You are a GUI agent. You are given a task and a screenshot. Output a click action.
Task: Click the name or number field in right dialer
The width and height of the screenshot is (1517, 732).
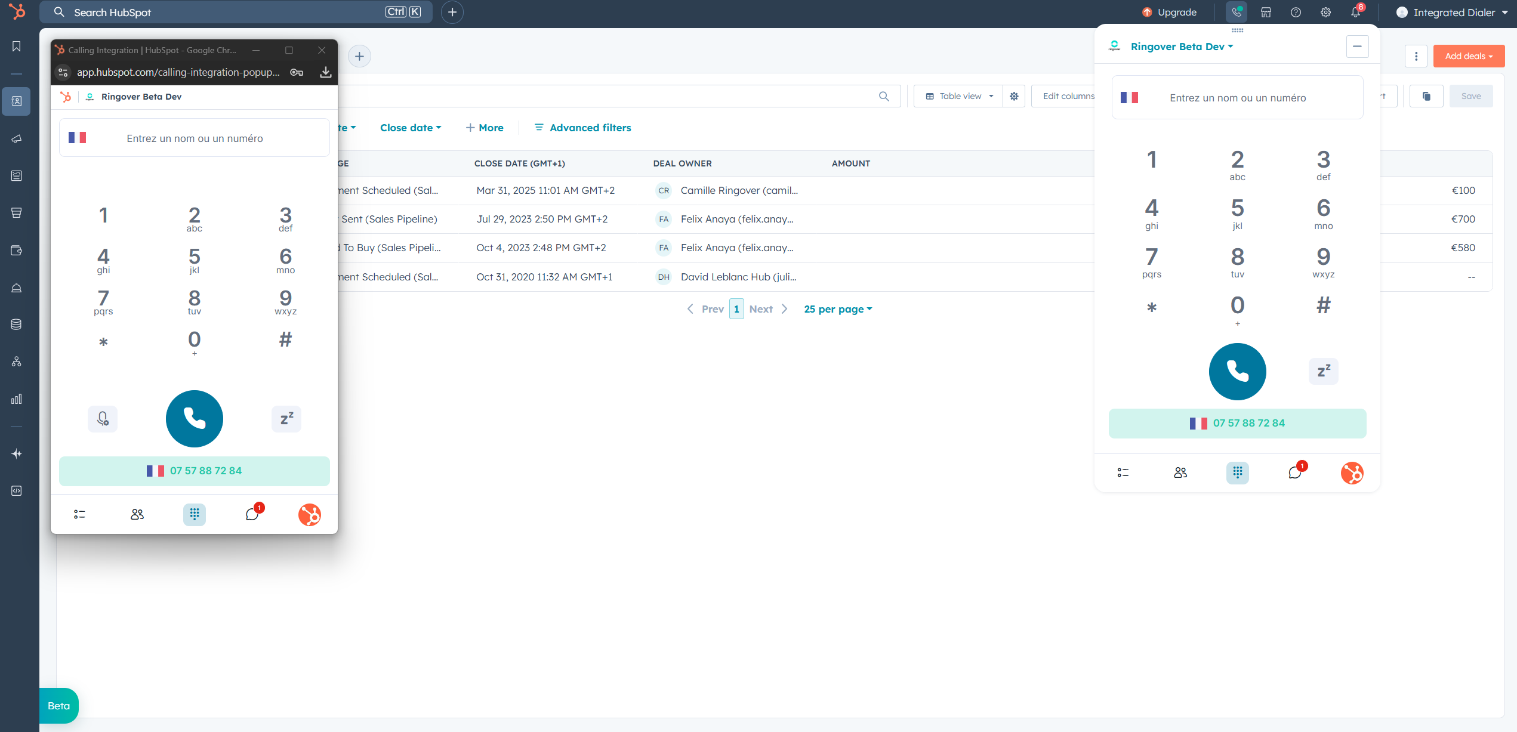point(1238,98)
